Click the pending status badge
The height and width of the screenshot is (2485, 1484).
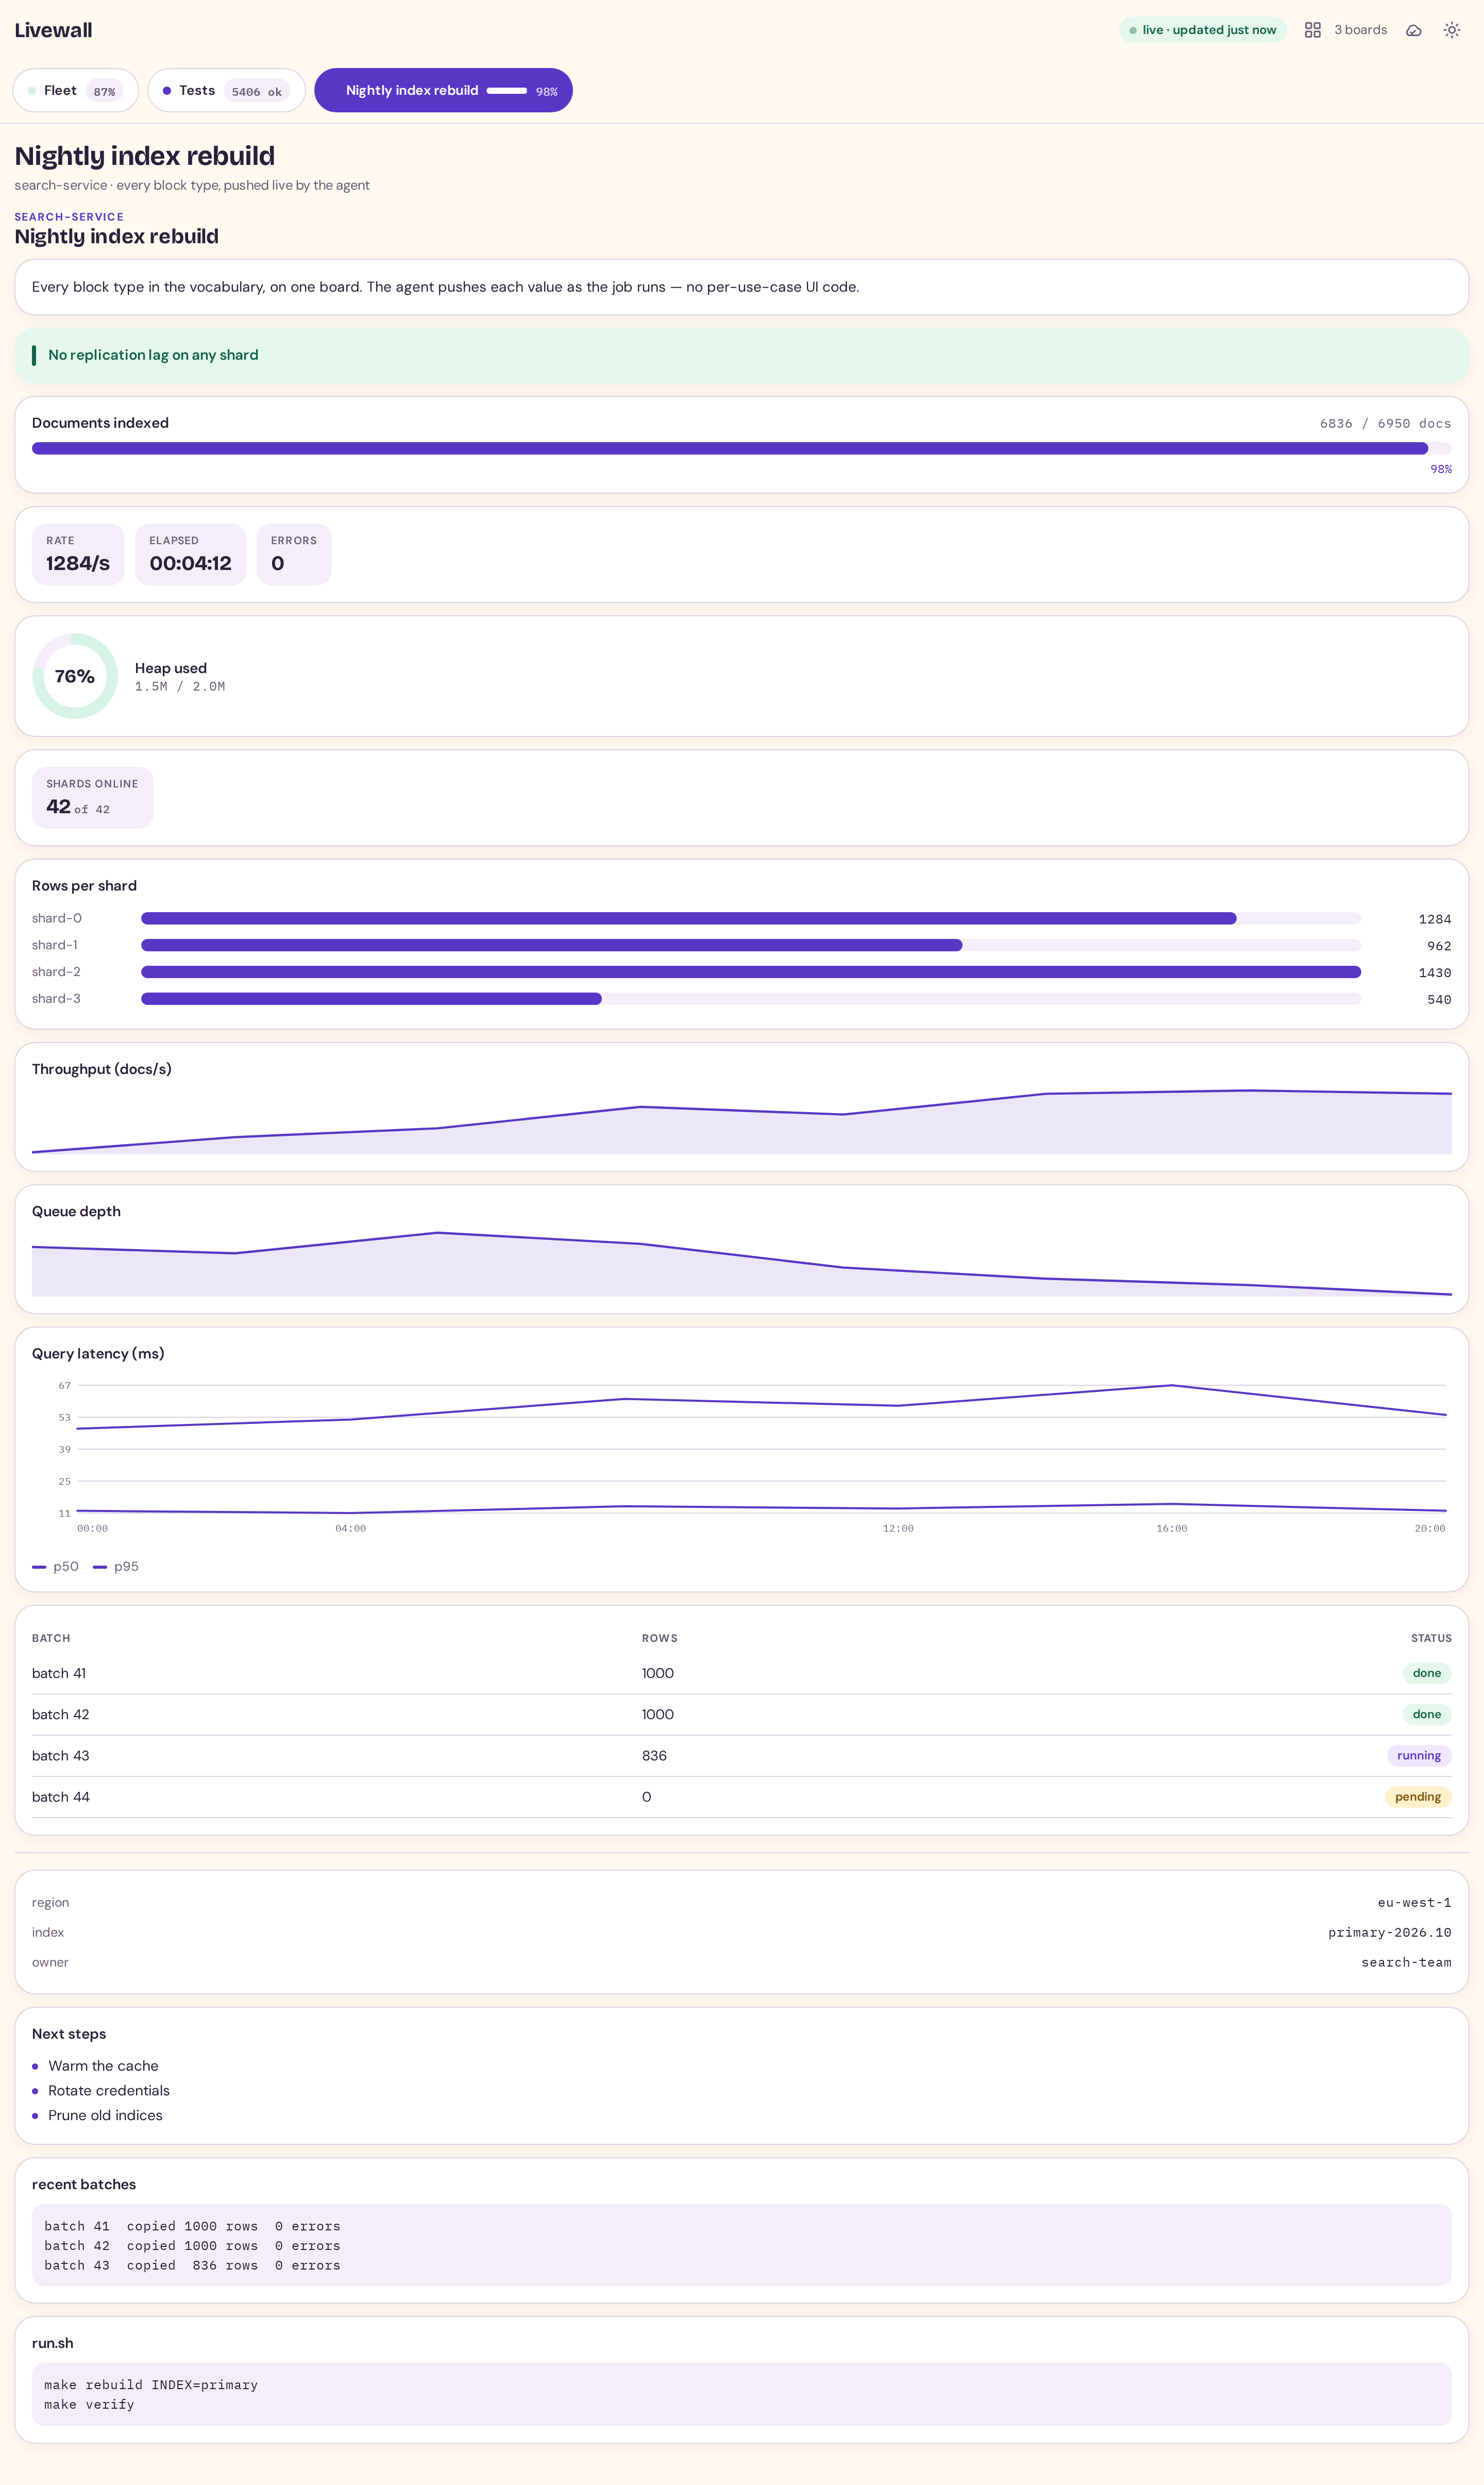pyautogui.click(x=1418, y=1796)
